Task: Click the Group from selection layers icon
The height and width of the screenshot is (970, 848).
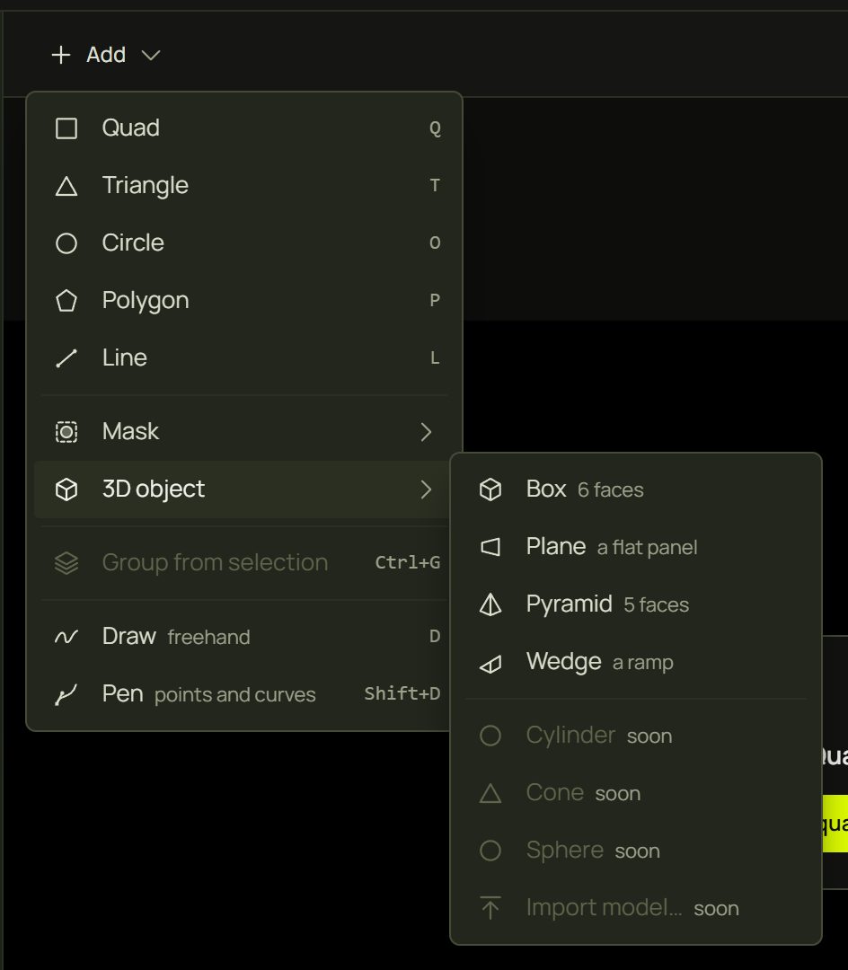Action: pos(66,563)
